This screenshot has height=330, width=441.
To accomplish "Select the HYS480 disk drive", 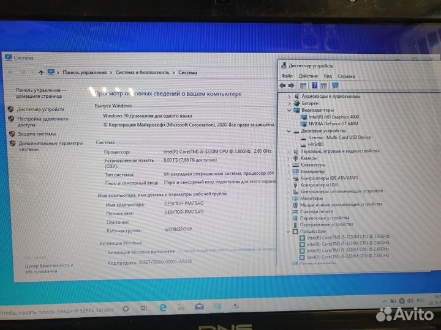I will coord(315,144).
